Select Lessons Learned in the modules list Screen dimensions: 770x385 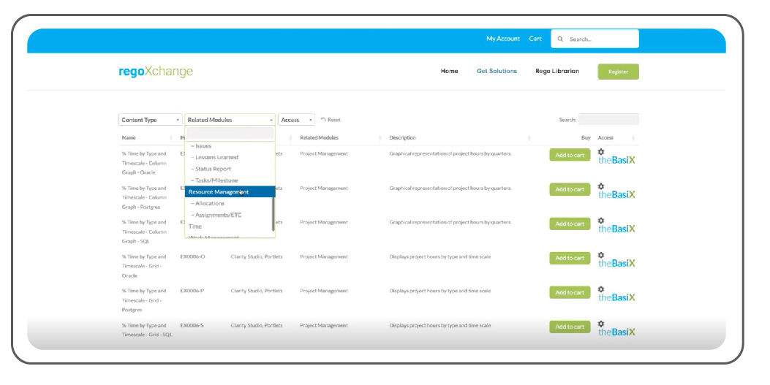click(x=228, y=157)
